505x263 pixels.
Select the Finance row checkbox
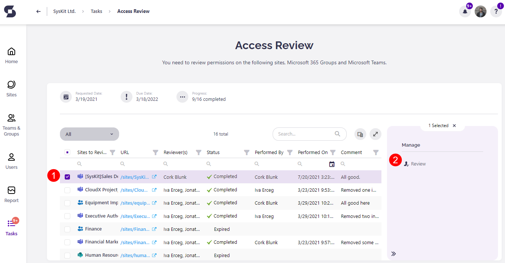coord(67,229)
